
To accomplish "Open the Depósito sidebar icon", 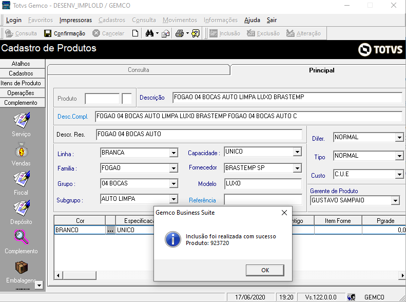I will click(22, 208).
